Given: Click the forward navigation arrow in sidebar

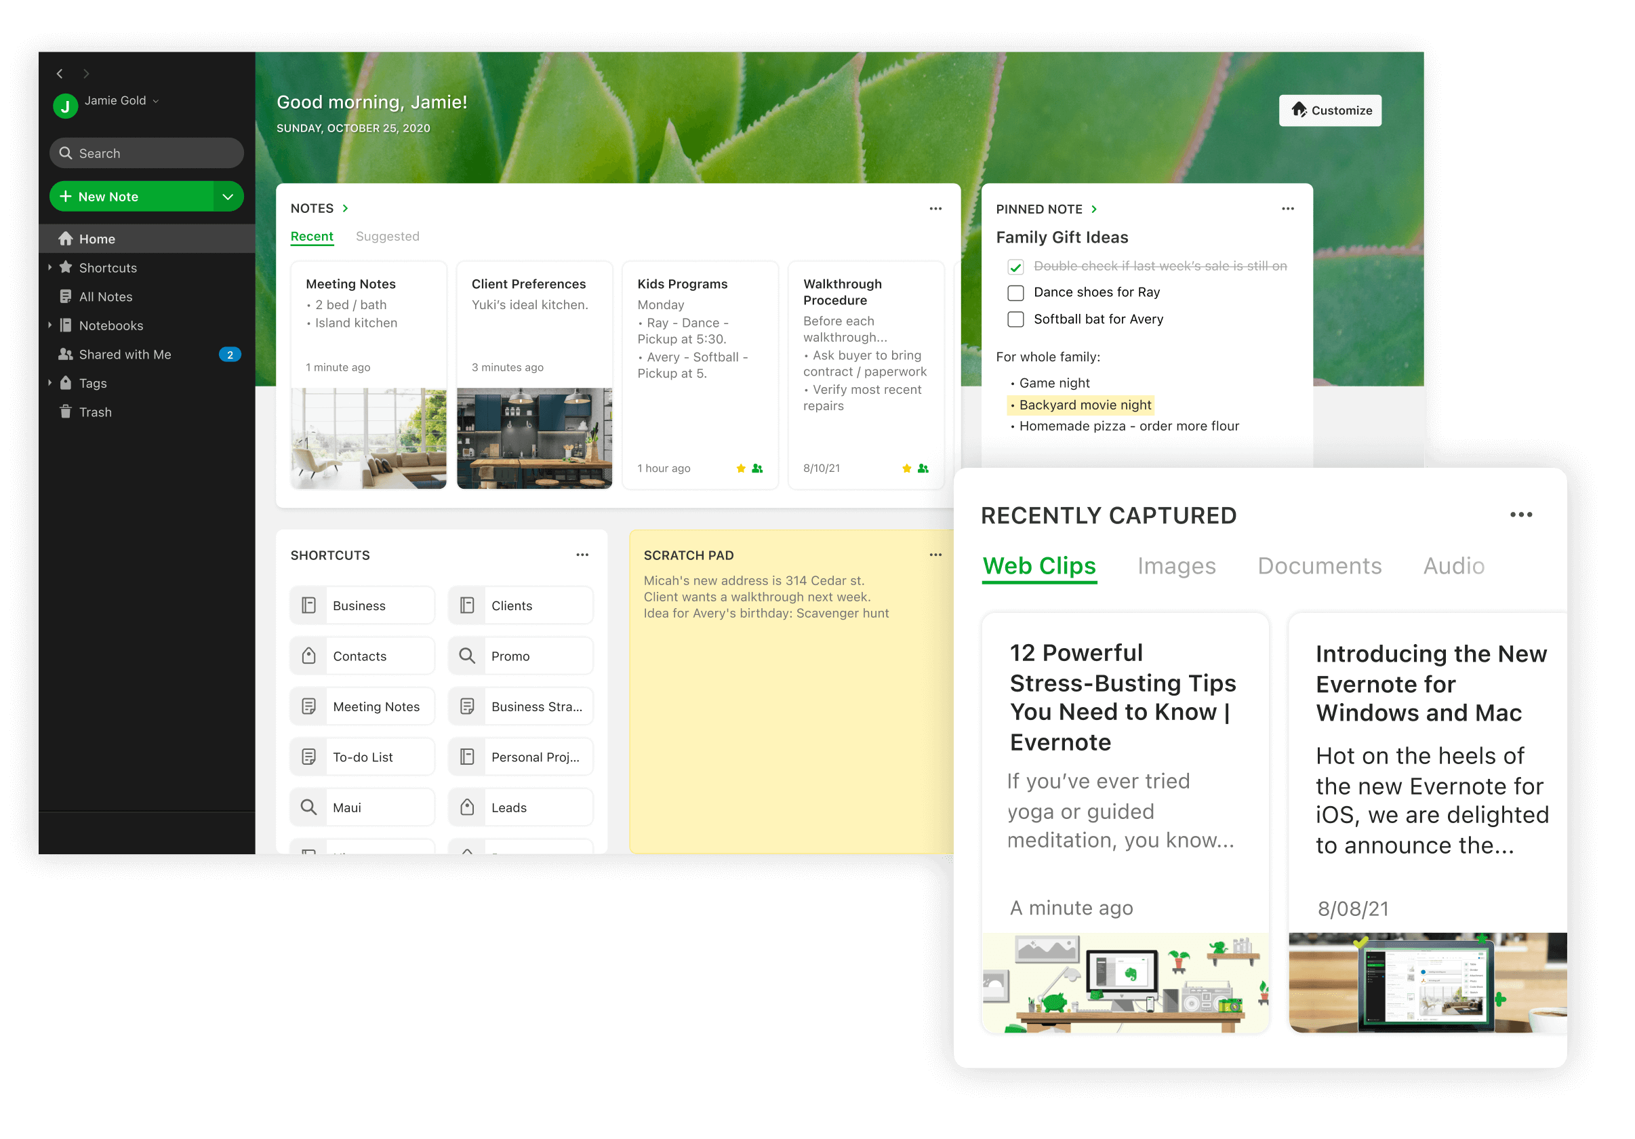Looking at the screenshot, I should point(86,73).
